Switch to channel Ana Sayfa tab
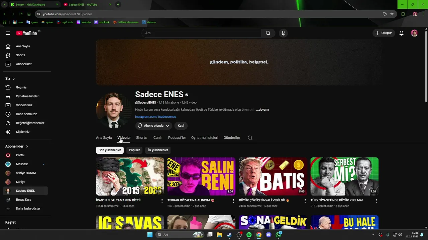428x240 pixels. click(x=104, y=138)
